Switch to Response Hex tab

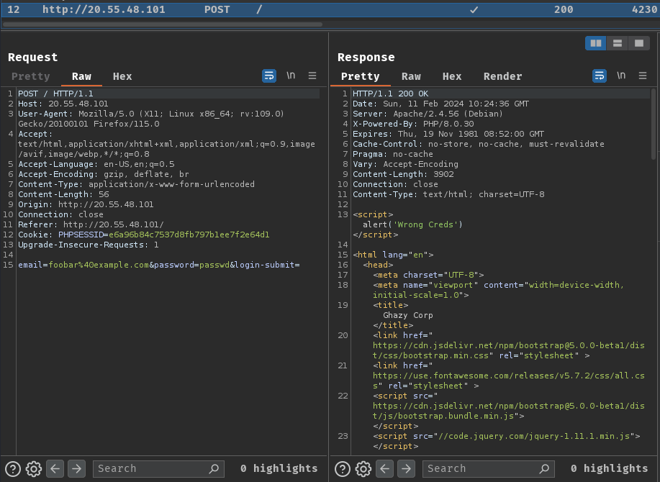tap(452, 76)
